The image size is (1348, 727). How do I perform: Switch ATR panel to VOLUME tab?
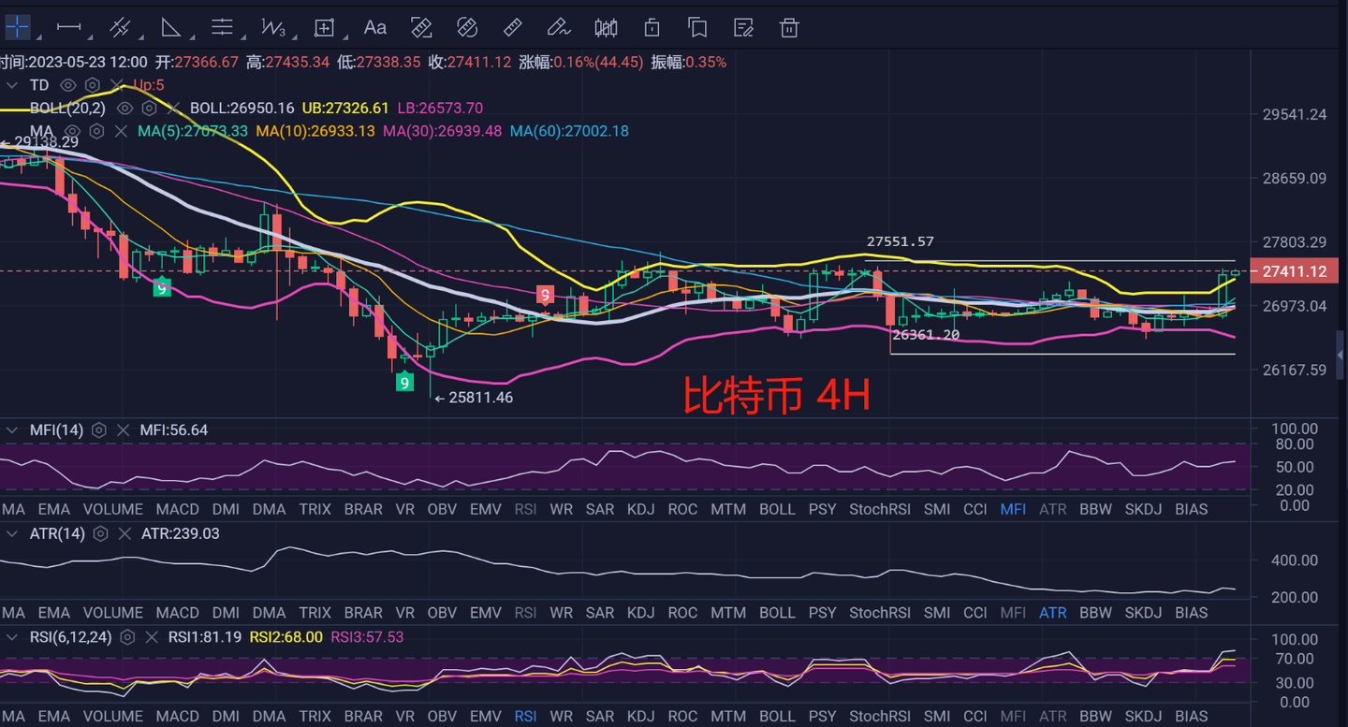(112, 614)
